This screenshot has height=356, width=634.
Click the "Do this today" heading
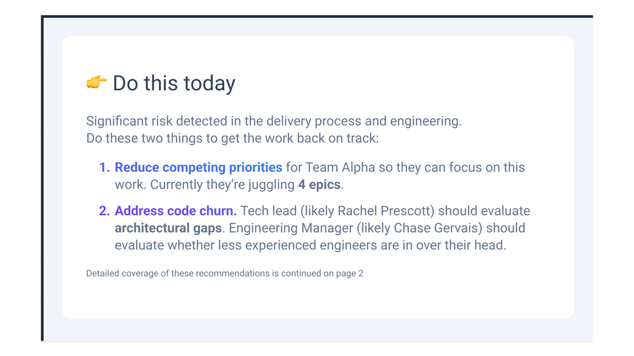coord(174,84)
